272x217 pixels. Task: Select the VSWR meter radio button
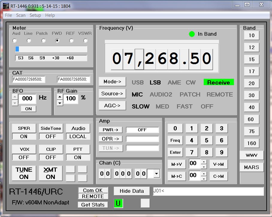tap(86, 40)
